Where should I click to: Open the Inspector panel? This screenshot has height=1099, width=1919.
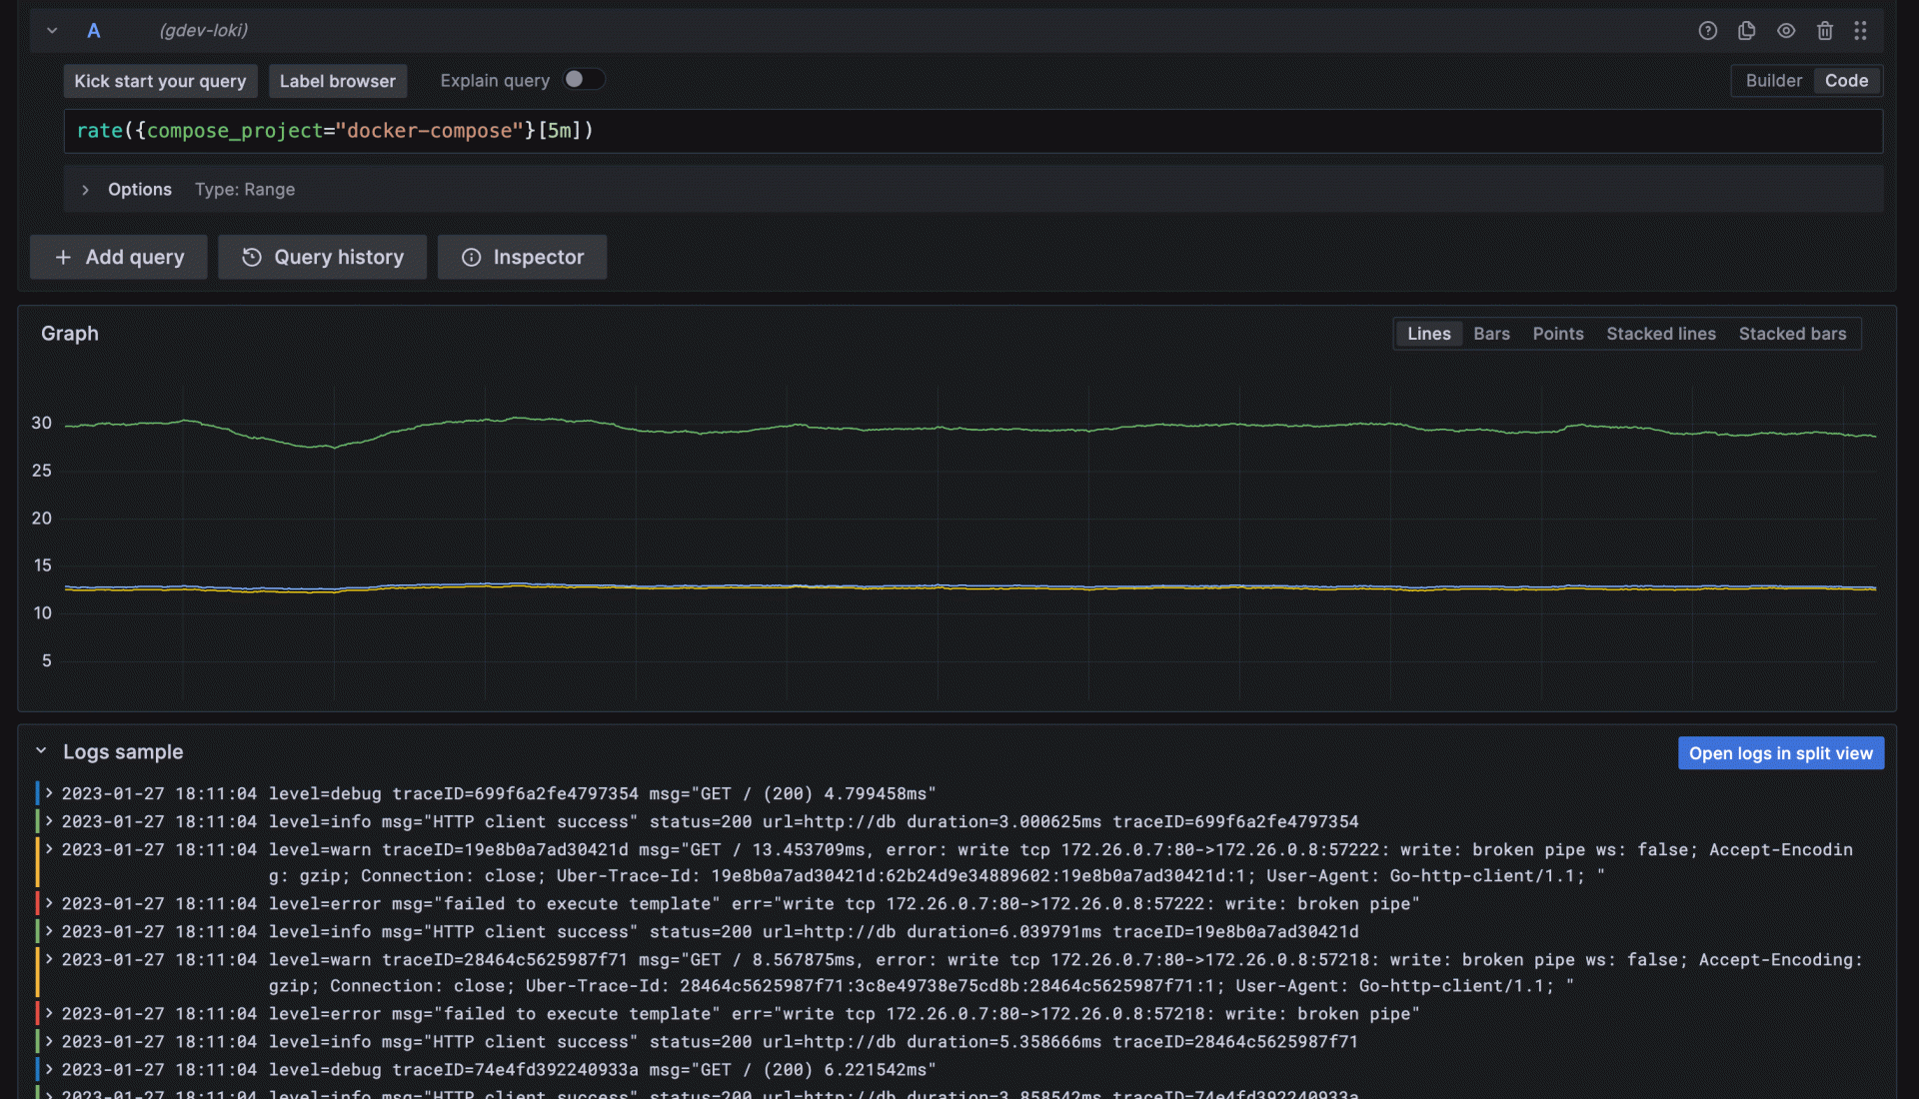coord(522,257)
